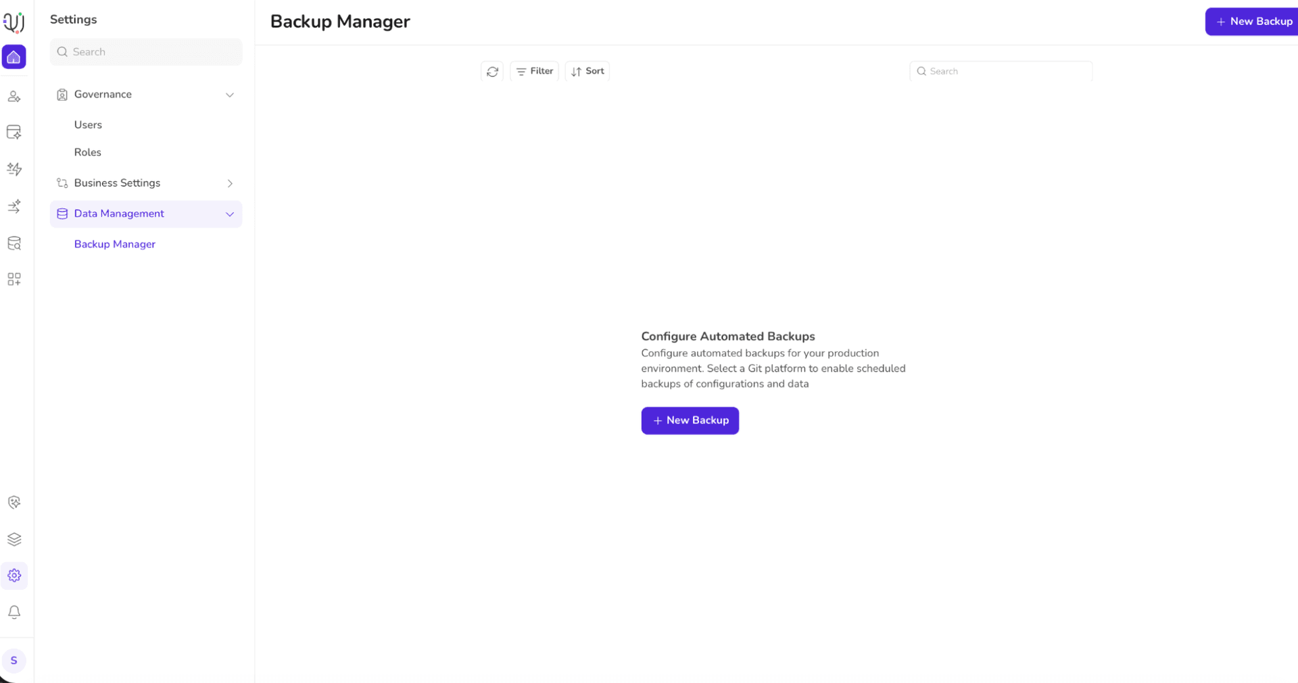Open the notifications bell icon
This screenshot has width=1298, height=683.
[x=14, y=612]
